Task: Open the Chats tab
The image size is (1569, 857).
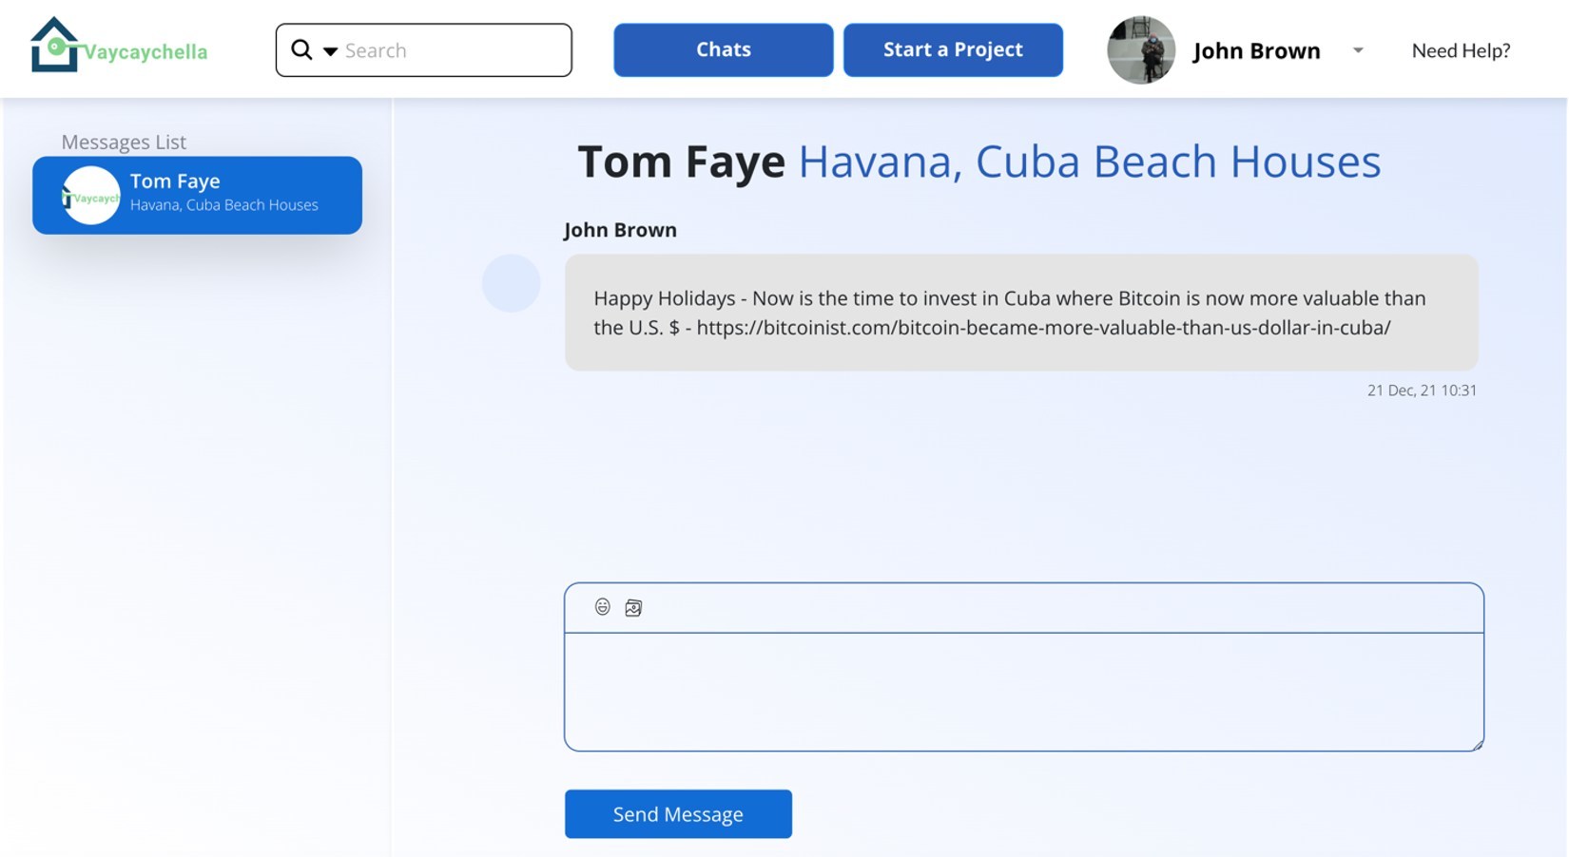Action: pyautogui.click(x=723, y=50)
